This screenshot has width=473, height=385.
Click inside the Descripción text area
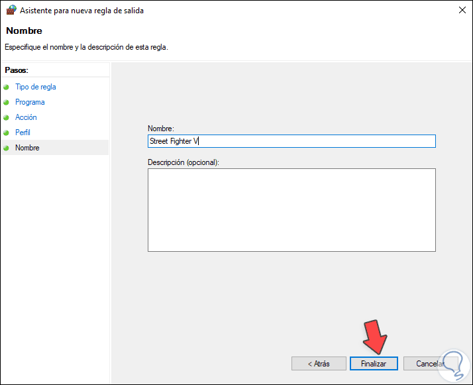tap(291, 209)
